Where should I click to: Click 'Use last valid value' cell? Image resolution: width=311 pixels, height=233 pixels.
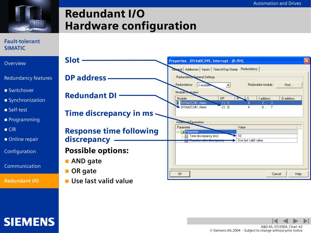[x=267, y=140]
